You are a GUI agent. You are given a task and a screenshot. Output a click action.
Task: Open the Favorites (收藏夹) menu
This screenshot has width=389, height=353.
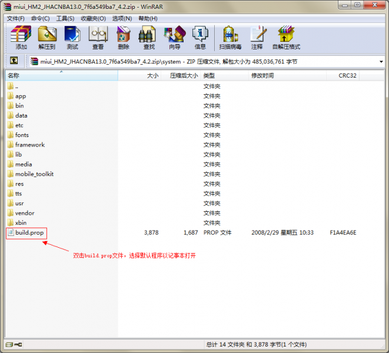[x=94, y=19]
